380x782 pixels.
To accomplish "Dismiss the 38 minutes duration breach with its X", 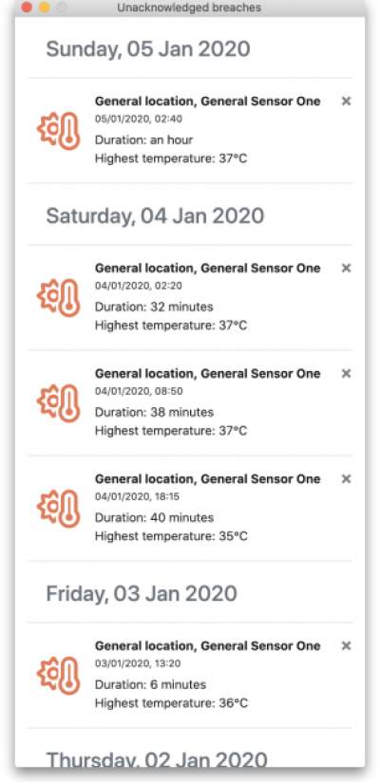I will tap(346, 374).
